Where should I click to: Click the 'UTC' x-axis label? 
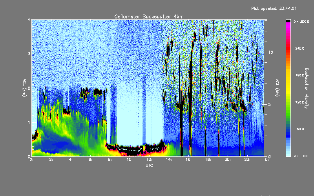pyautogui.click(x=149, y=165)
